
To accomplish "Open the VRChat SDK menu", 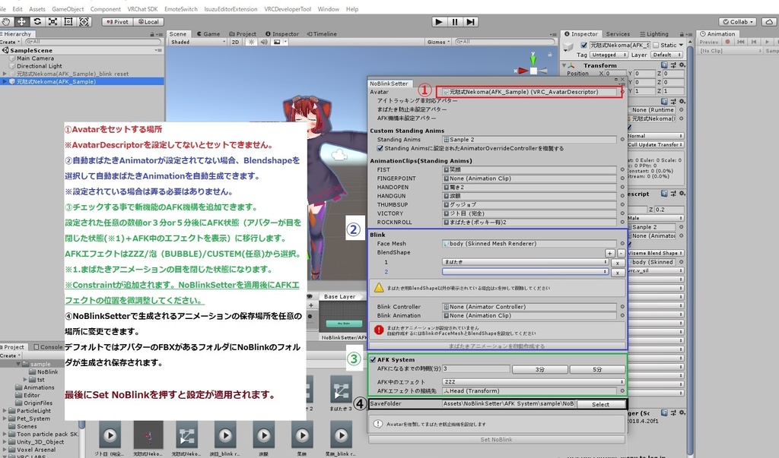I will click(142, 9).
